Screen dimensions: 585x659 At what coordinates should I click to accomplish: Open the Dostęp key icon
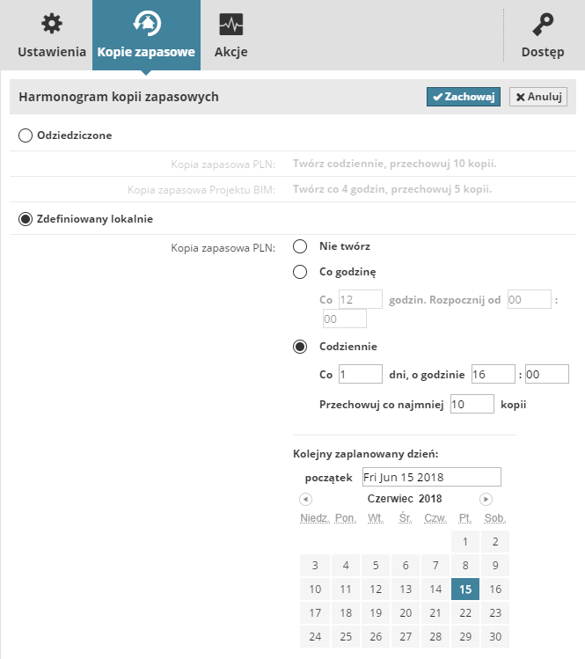[543, 25]
